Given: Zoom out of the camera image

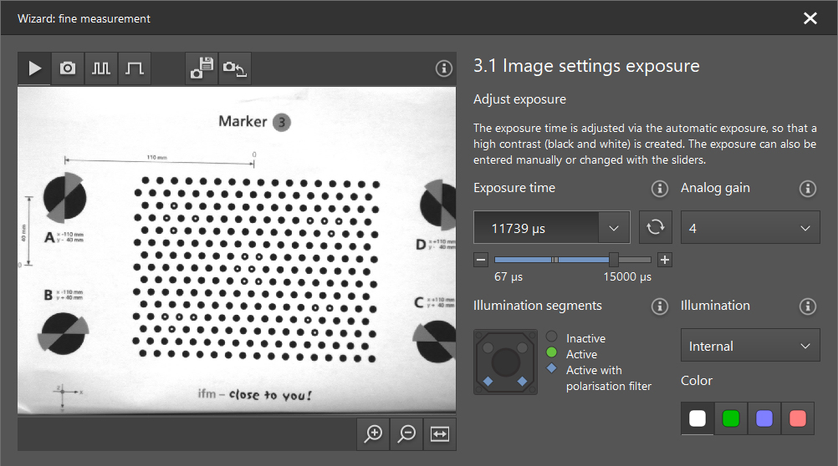Looking at the screenshot, I should click(407, 433).
